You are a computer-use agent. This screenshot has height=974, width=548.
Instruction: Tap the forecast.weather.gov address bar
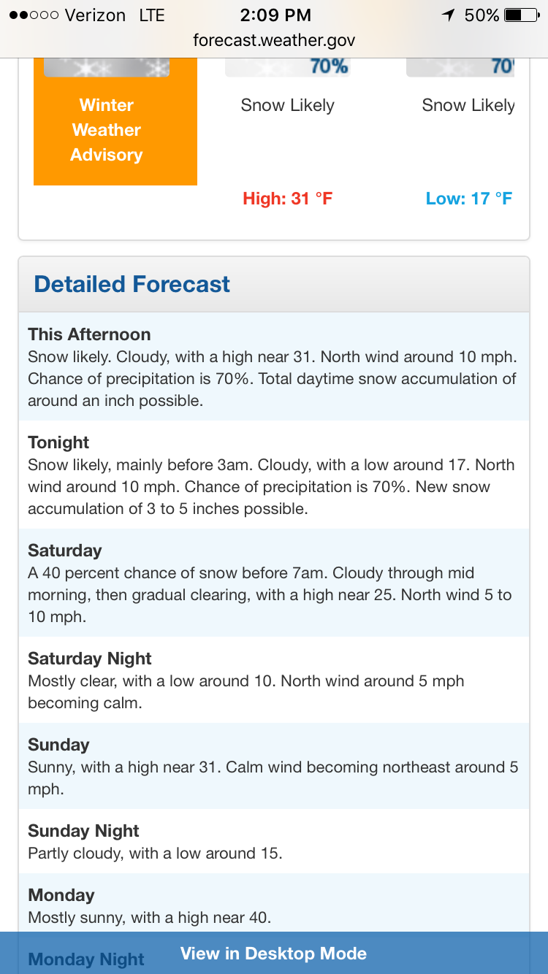click(x=274, y=40)
